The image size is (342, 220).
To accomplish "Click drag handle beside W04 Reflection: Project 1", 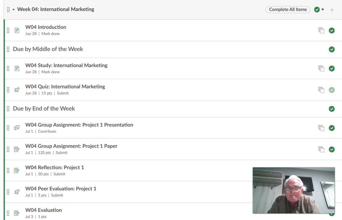I will click(x=8, y=170).
